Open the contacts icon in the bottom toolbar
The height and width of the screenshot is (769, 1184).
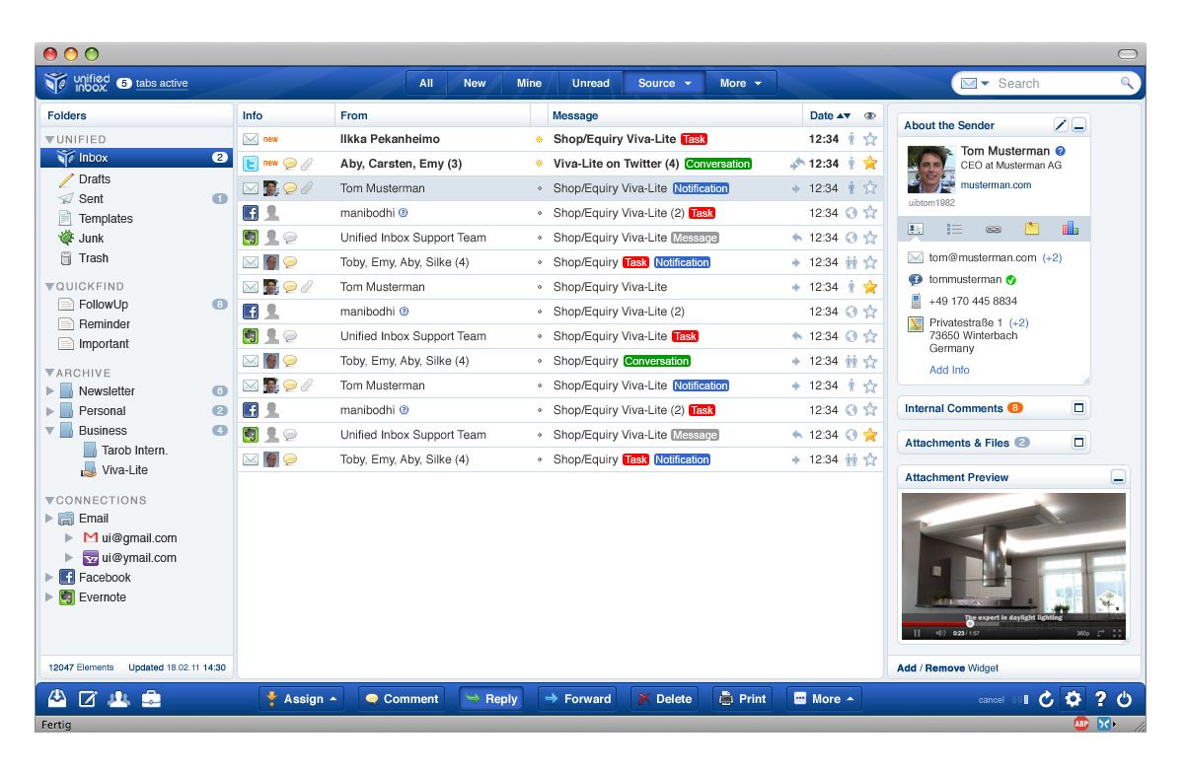(x=117, y=698)
